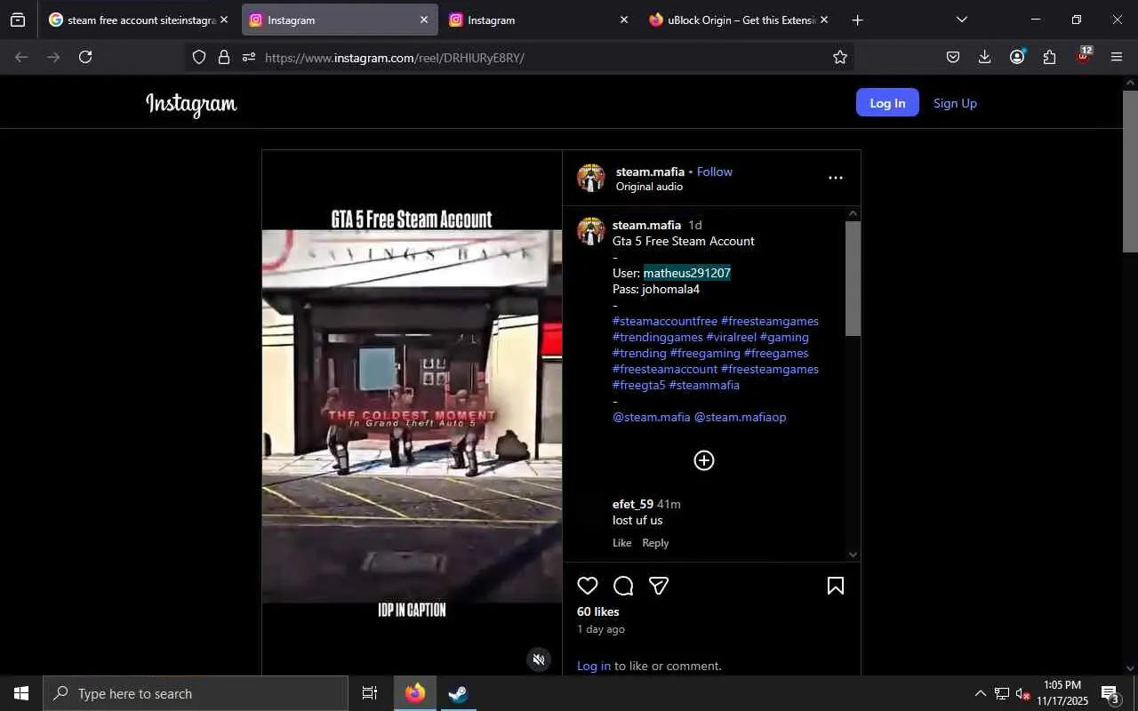Click the #steamaccountfree hashtag

(x=665, y=321)
